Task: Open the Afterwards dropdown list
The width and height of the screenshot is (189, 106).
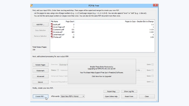Action: [73, 96]
